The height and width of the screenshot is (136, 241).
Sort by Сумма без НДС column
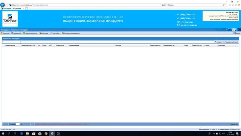point(197,45)
